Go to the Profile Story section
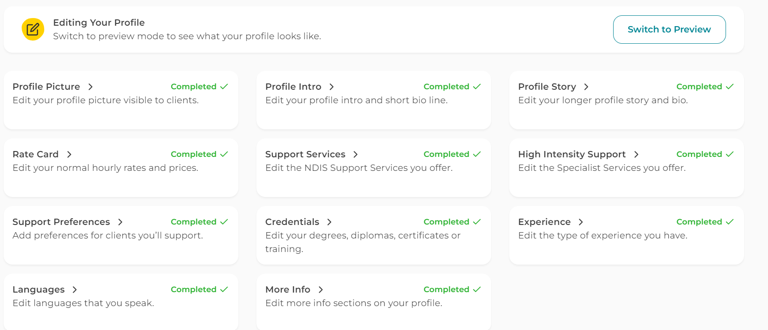Viewport: 768px width, 330px height. point(547,87)
